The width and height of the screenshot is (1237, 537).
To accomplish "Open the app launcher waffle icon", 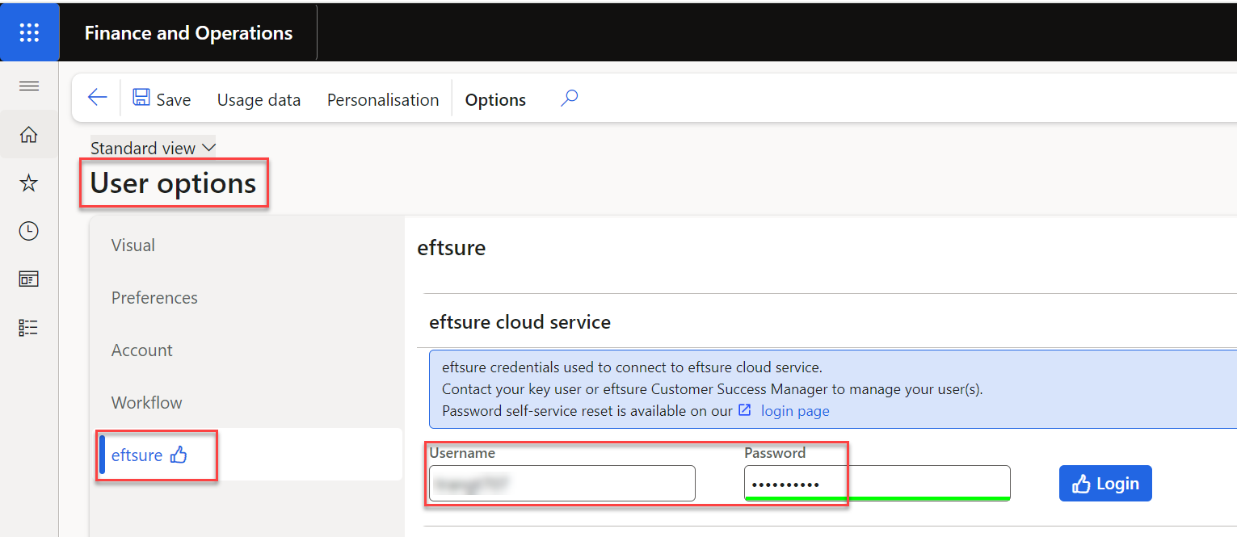I will point(29,32).
